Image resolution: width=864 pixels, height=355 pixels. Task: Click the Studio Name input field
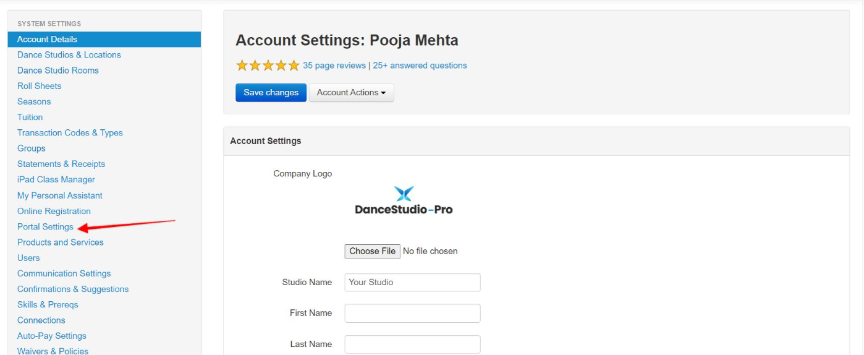[x=412, y=283]
